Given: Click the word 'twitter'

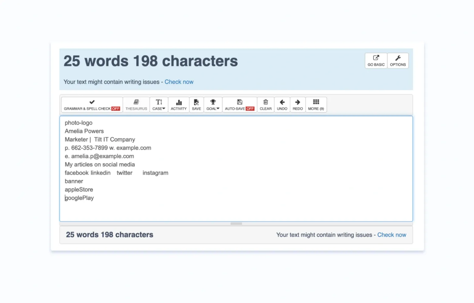Looking at the screenshot, I should (x=125, y=173).
